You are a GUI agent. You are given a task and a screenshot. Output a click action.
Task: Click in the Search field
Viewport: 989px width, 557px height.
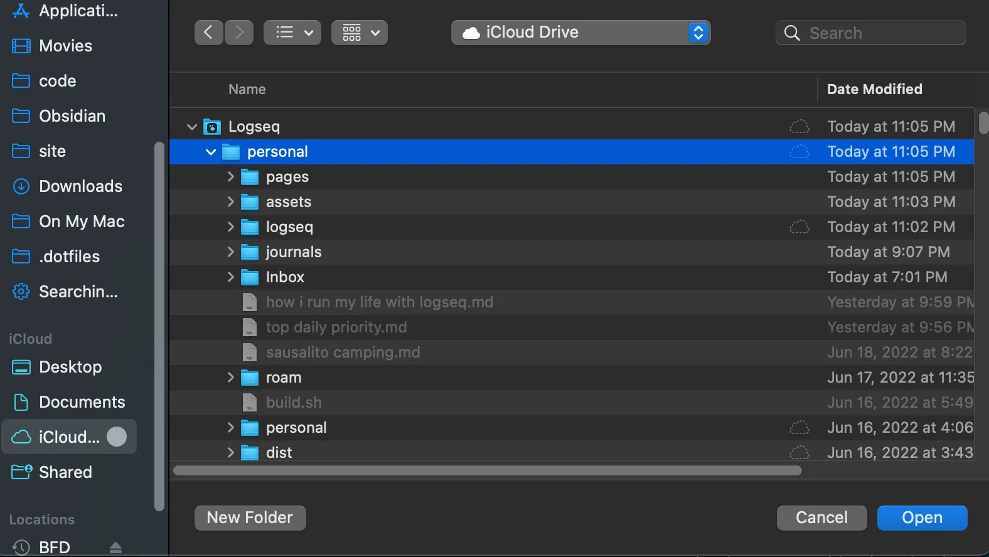(879, 33)
